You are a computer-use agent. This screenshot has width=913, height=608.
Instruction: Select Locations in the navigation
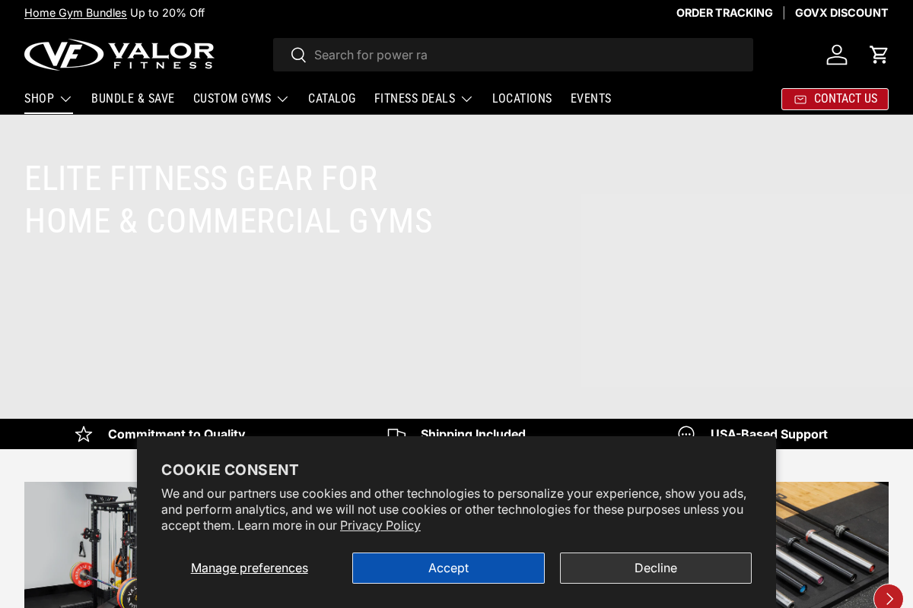coord(522,98)
